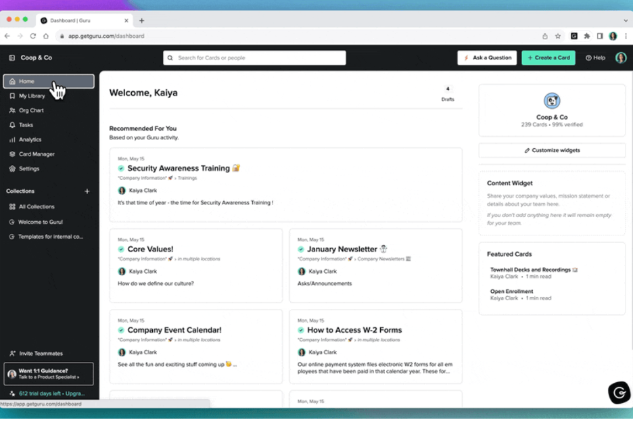Open the user profile avatar in Guru header
The height and width of the screenshot is (422, 633).
620,57
